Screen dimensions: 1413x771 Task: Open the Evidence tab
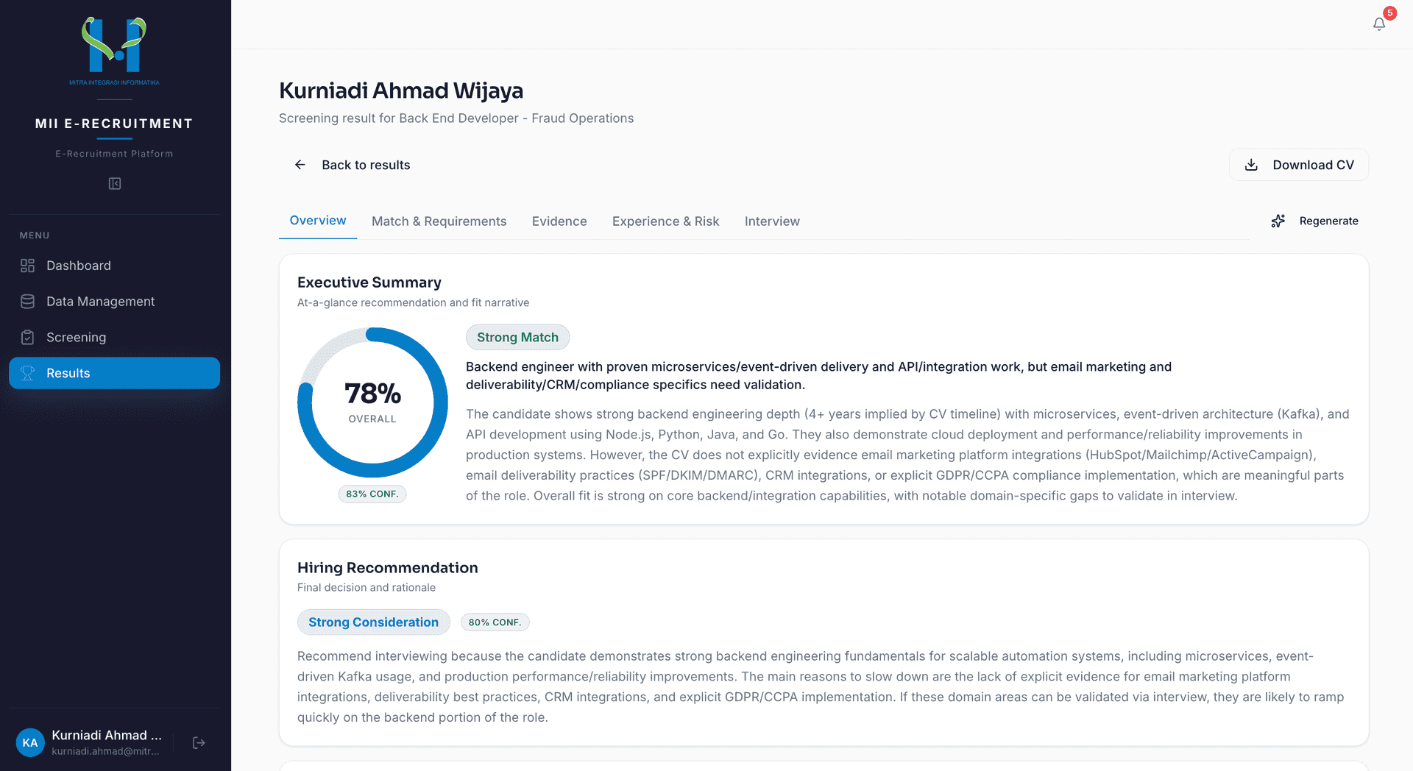point(559,221)
